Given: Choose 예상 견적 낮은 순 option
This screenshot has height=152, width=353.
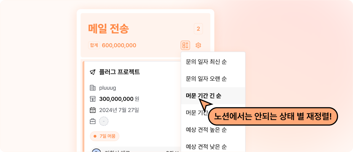Looking at the screenshot, I should [213, 146].
